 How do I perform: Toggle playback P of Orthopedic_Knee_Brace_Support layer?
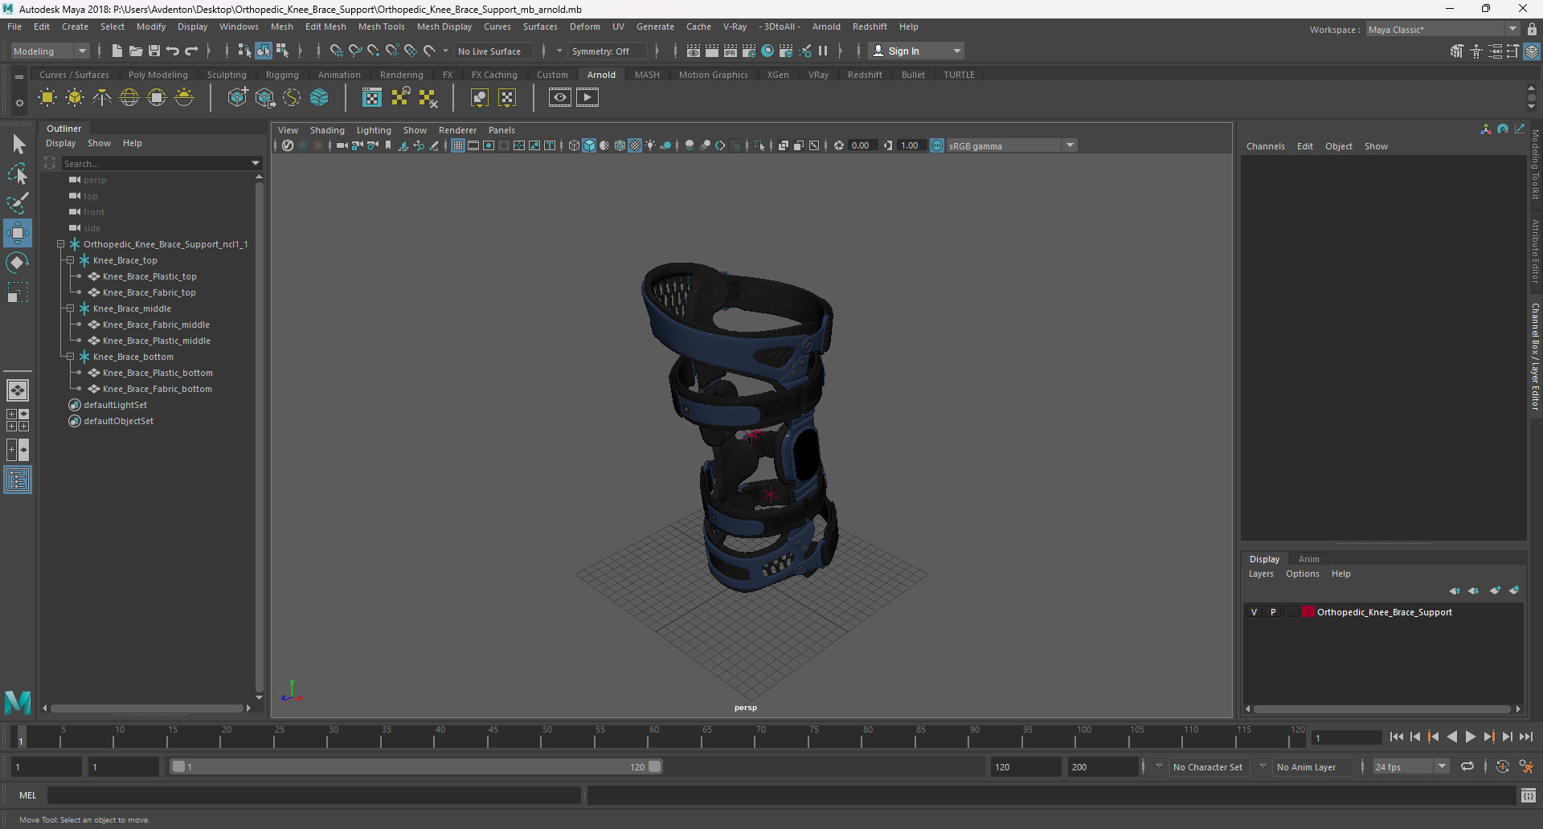[1273, 612]
